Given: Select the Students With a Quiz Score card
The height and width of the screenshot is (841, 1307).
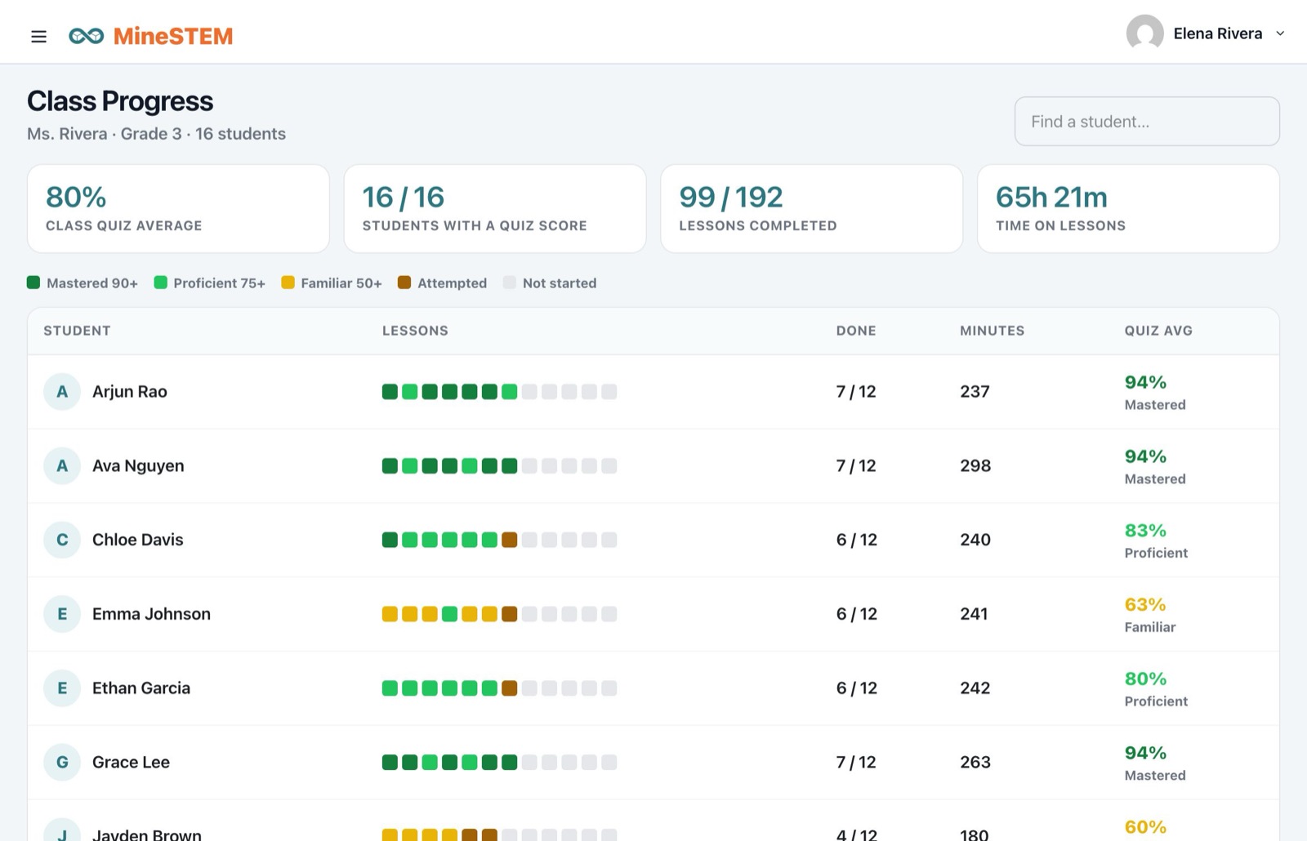Looking at the screenshot, I should coord(495,209).
